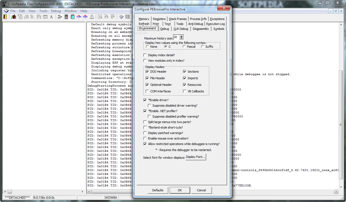This screenshot has width=346, height=202.
Task: Click the greyed printer toolbar icon
Action: (26, 17)
